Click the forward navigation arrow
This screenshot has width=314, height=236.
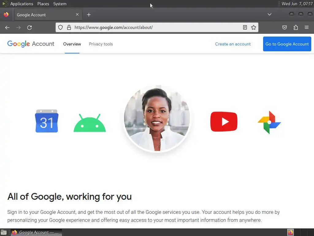[x=18, y=27]
